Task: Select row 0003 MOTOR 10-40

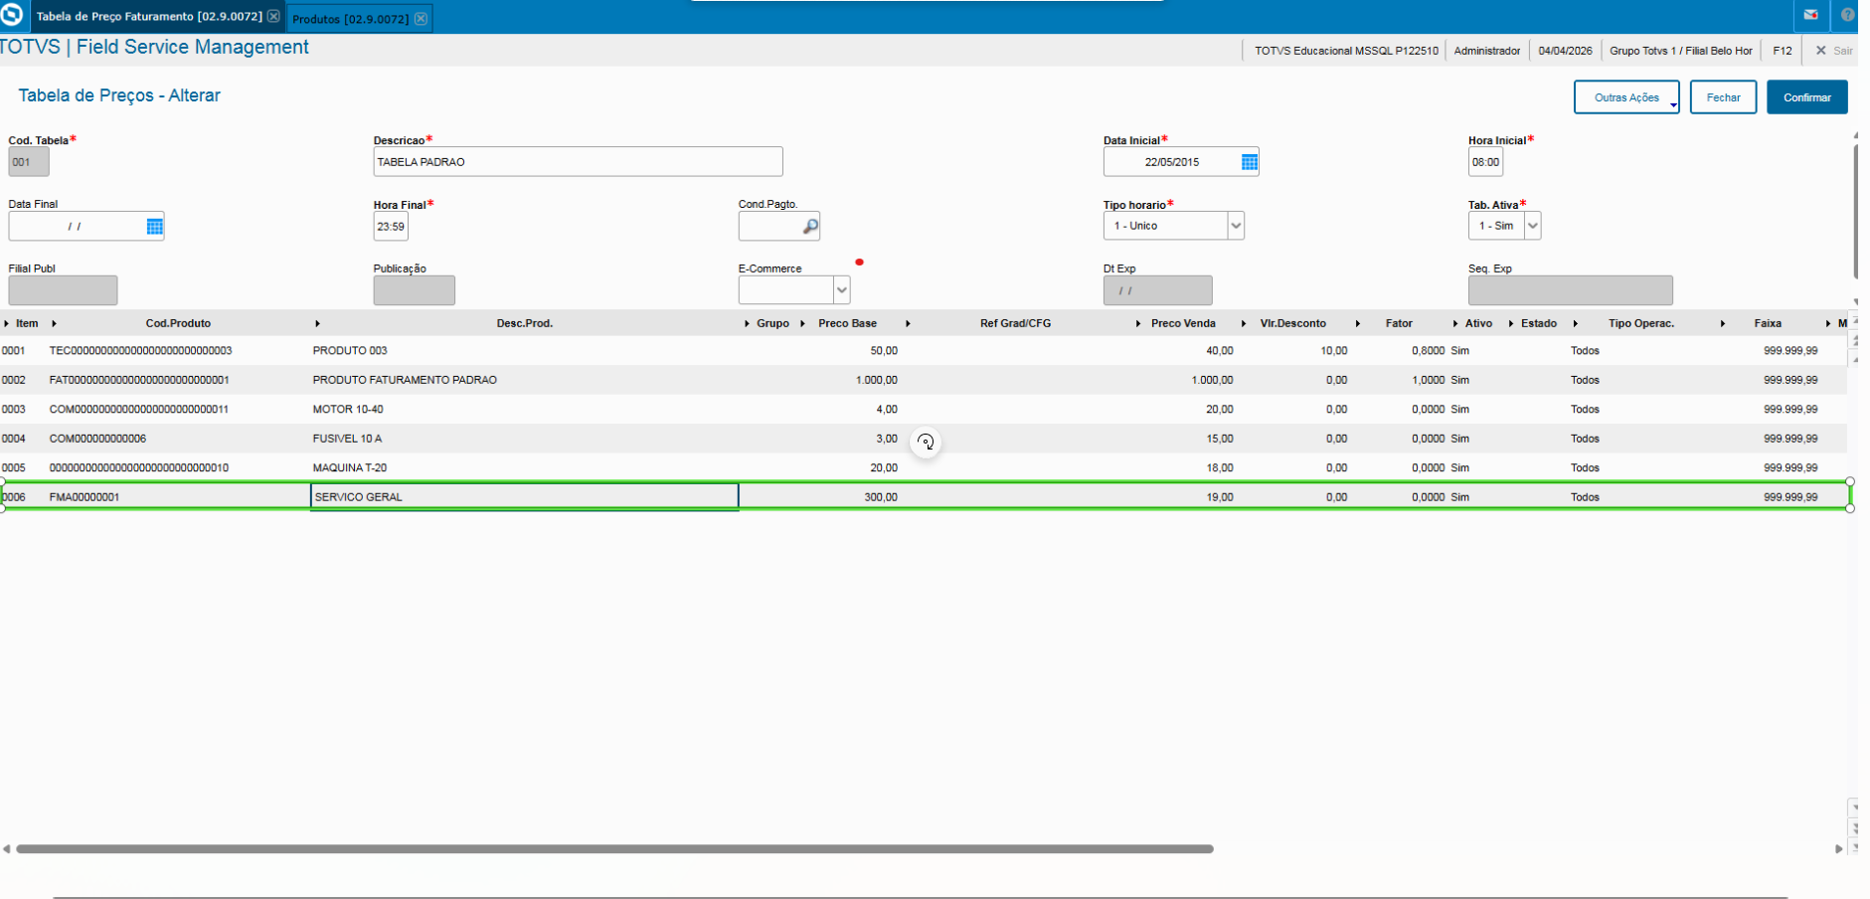Action: pos(924,410)
